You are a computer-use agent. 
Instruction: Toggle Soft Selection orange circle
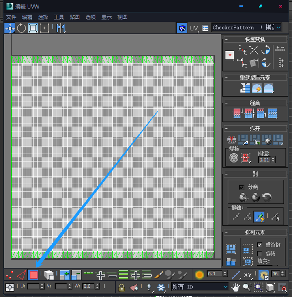tap(200, 275)
